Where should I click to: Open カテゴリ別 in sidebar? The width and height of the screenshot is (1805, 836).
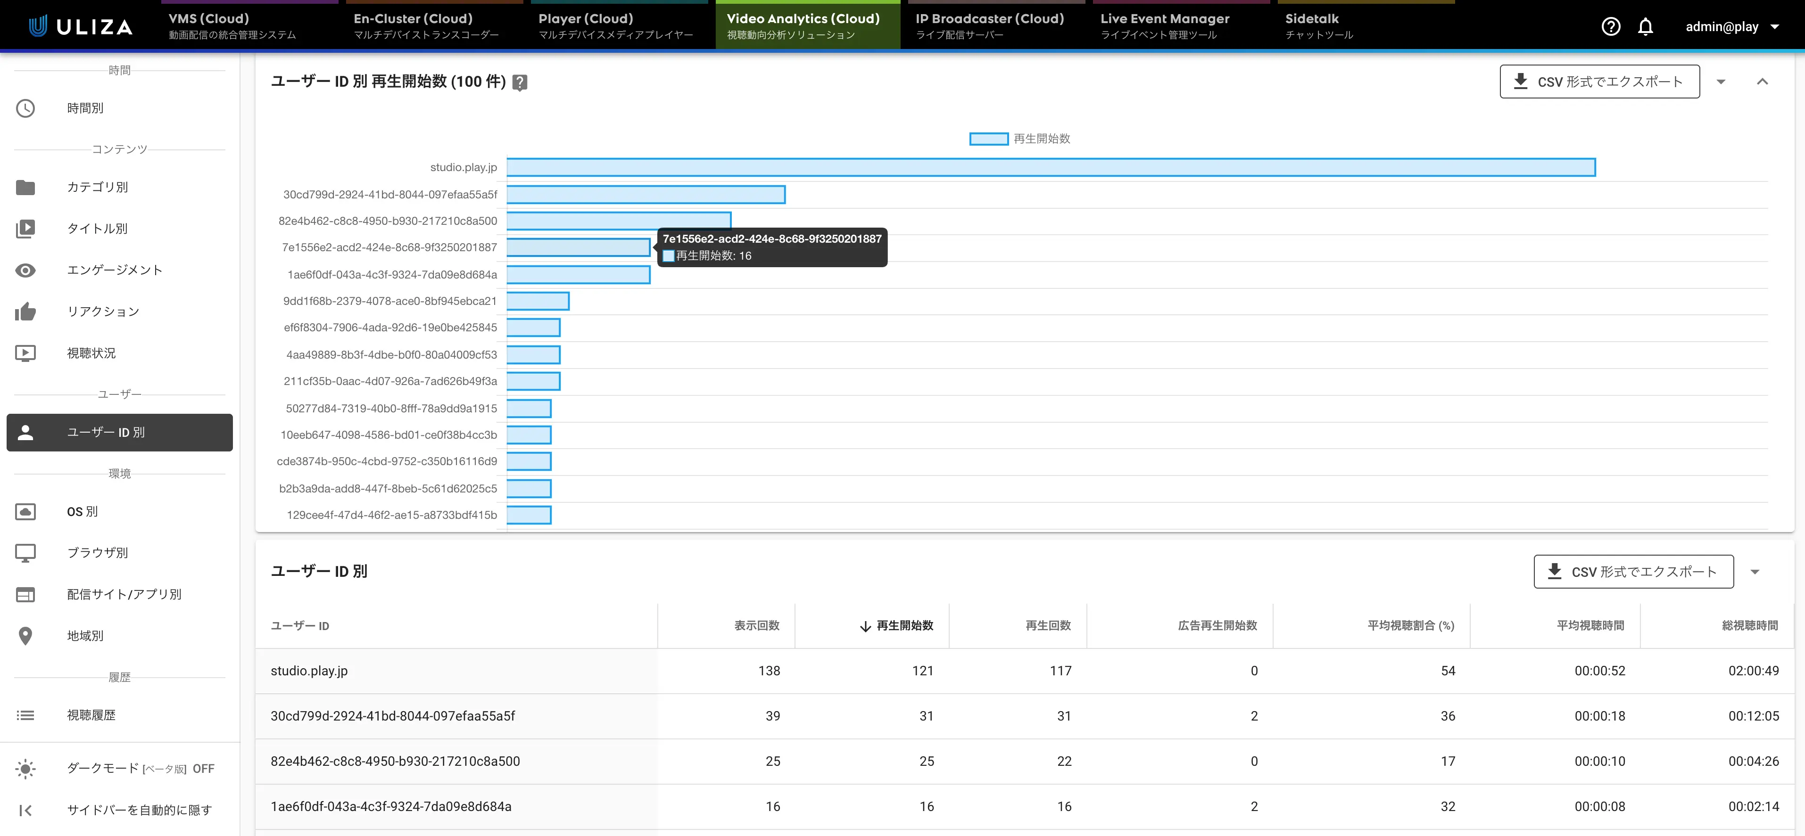point(119,187)
